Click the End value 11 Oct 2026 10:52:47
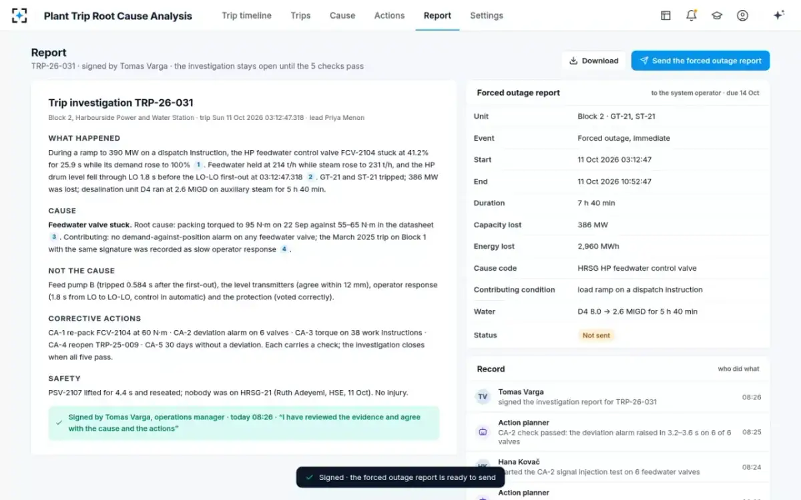Screen dimensions: 801x500 tap(614, 181)
